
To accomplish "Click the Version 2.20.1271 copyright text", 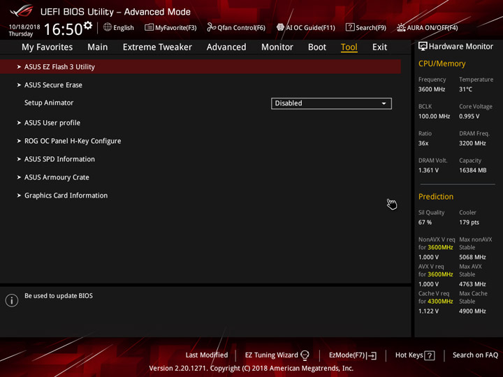I will coord(251,369).
